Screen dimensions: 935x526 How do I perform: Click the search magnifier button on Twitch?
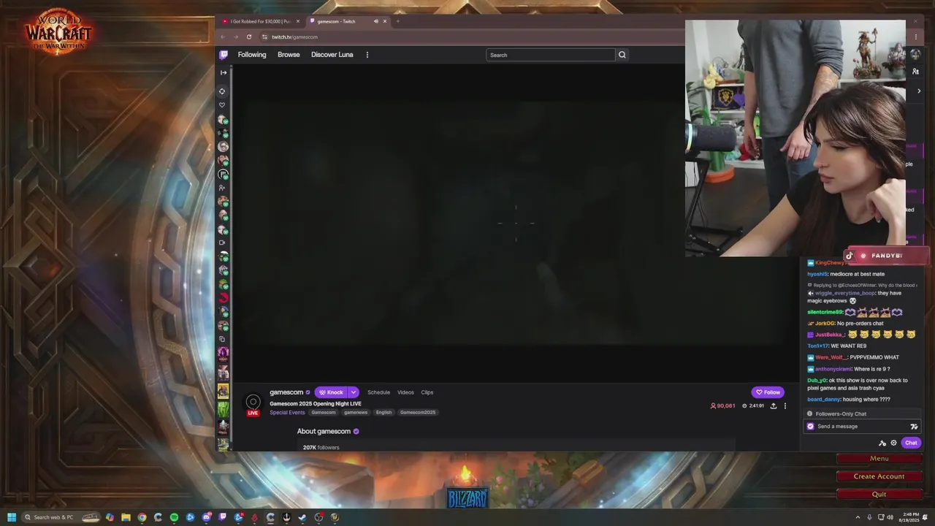pos(622,55)
